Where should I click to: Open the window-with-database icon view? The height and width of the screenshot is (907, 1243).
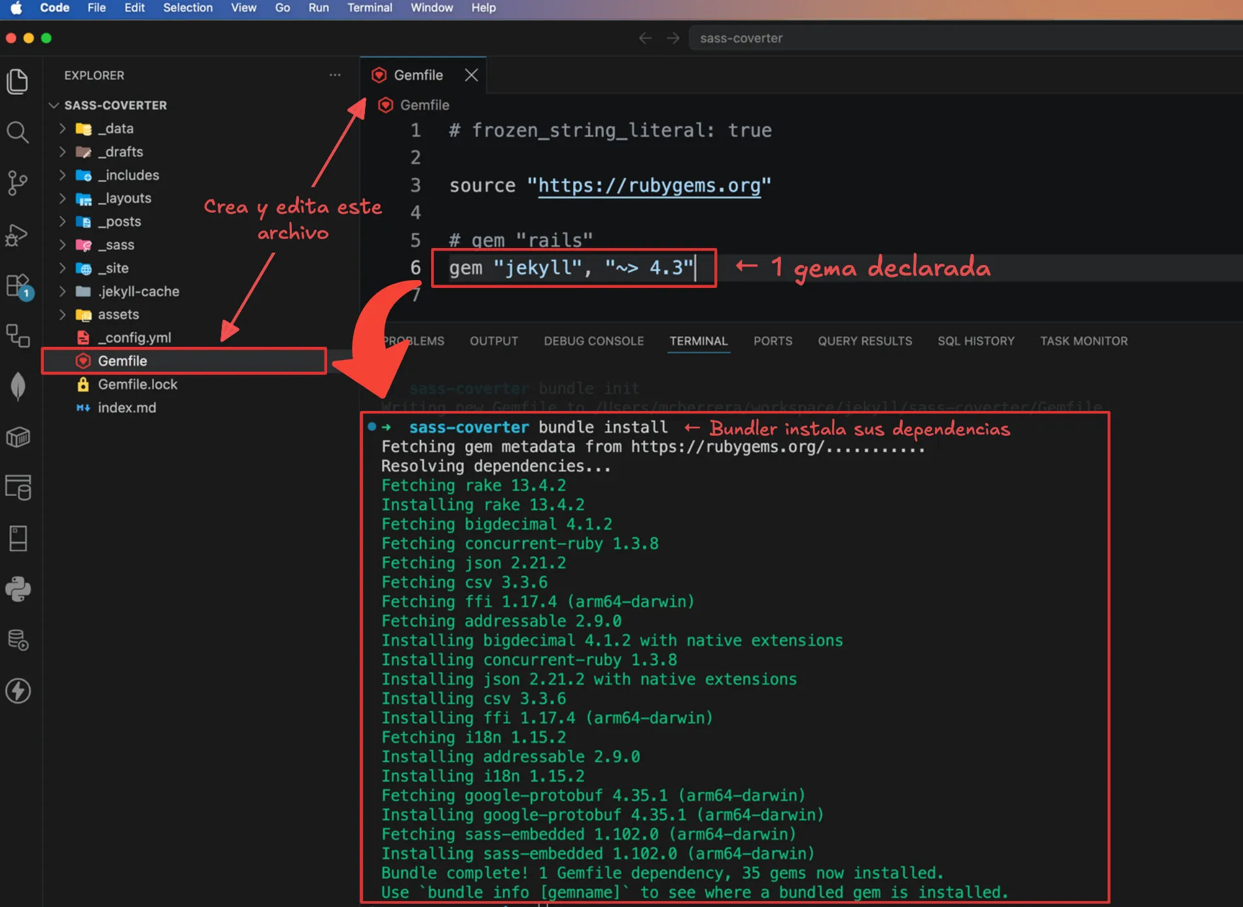[18, 488]
